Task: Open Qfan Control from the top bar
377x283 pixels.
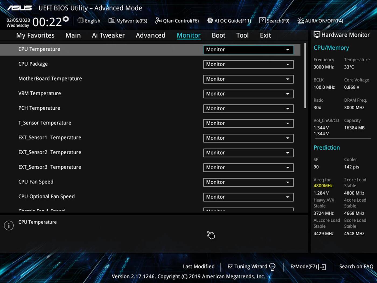Action: (x=177, y=20)
